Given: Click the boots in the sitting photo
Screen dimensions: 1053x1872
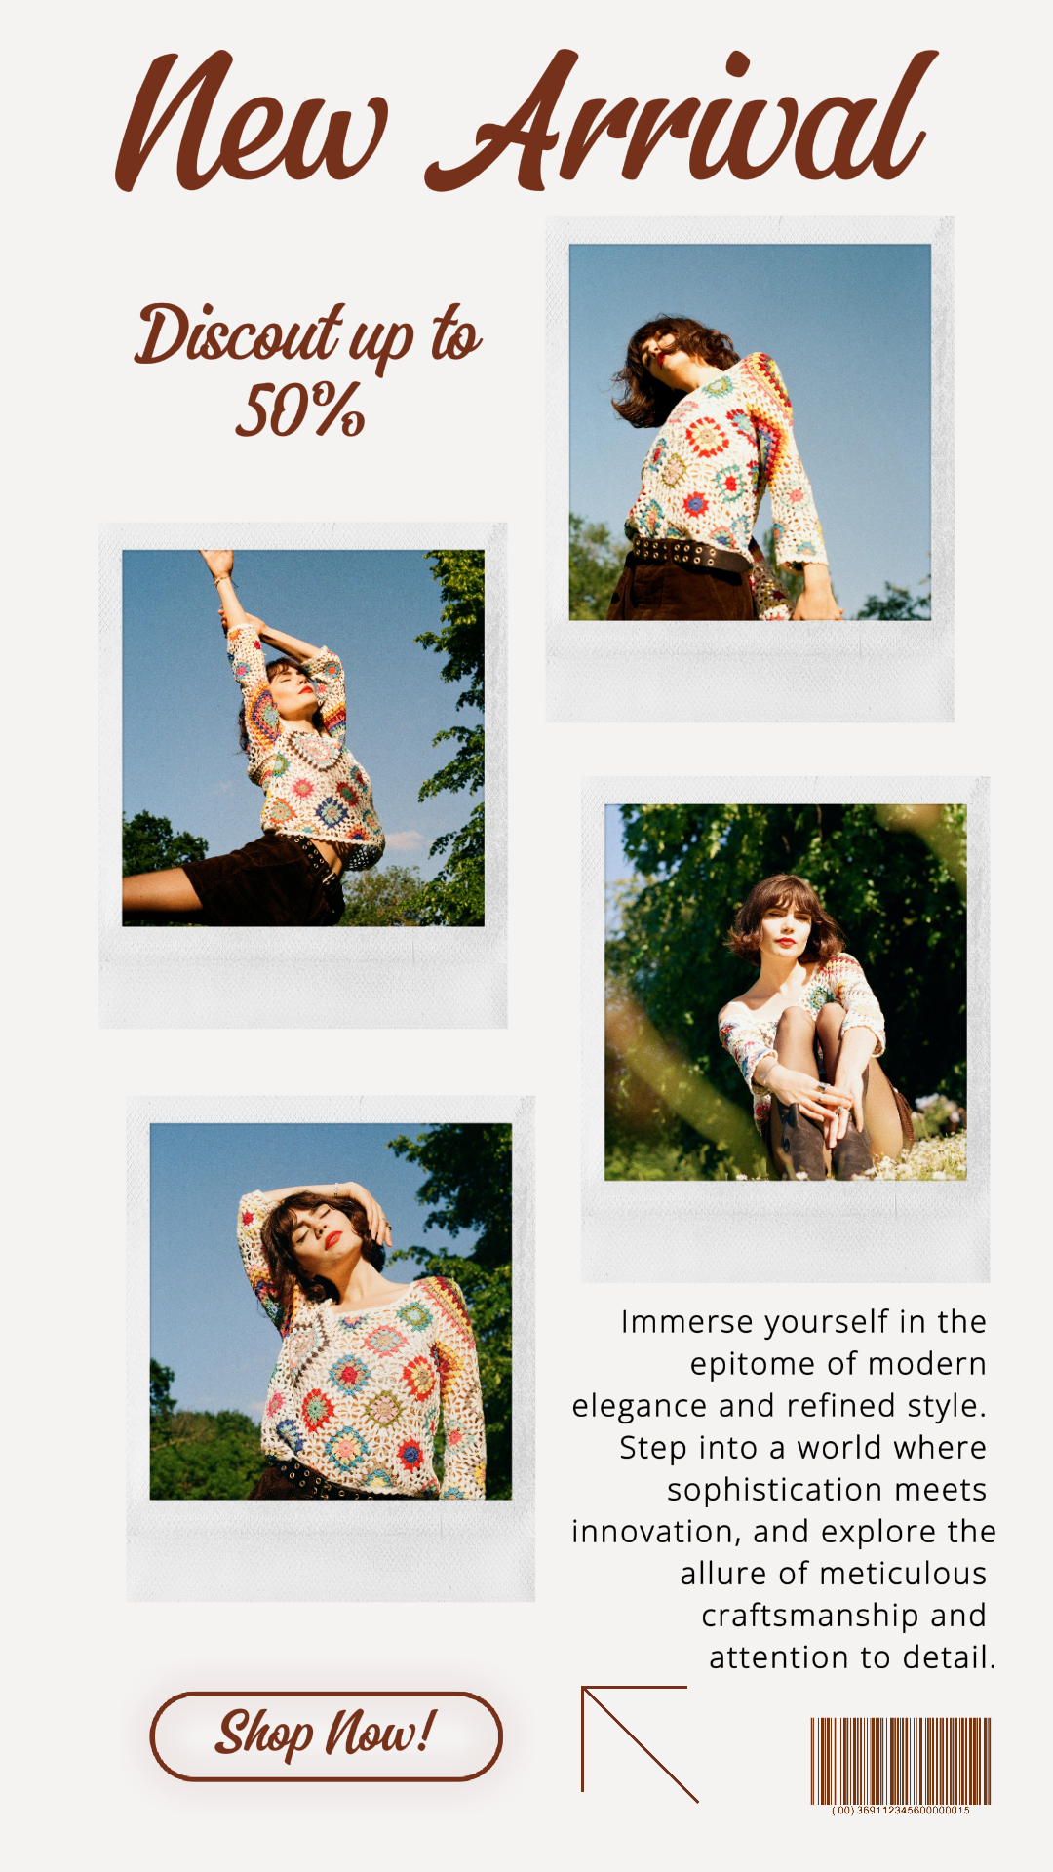Looking at the screenshot, I should [820, 1141].
